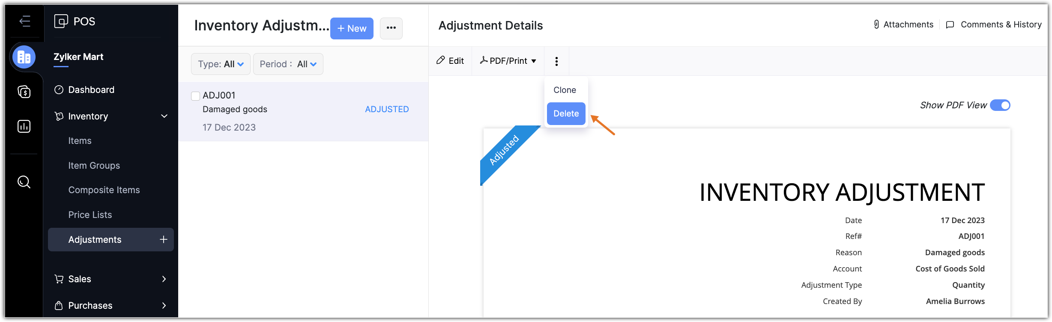This screenshot has width=1052, height=322.
Task: Open the payments icon in the dark sidebar
Action: point(24,91)
